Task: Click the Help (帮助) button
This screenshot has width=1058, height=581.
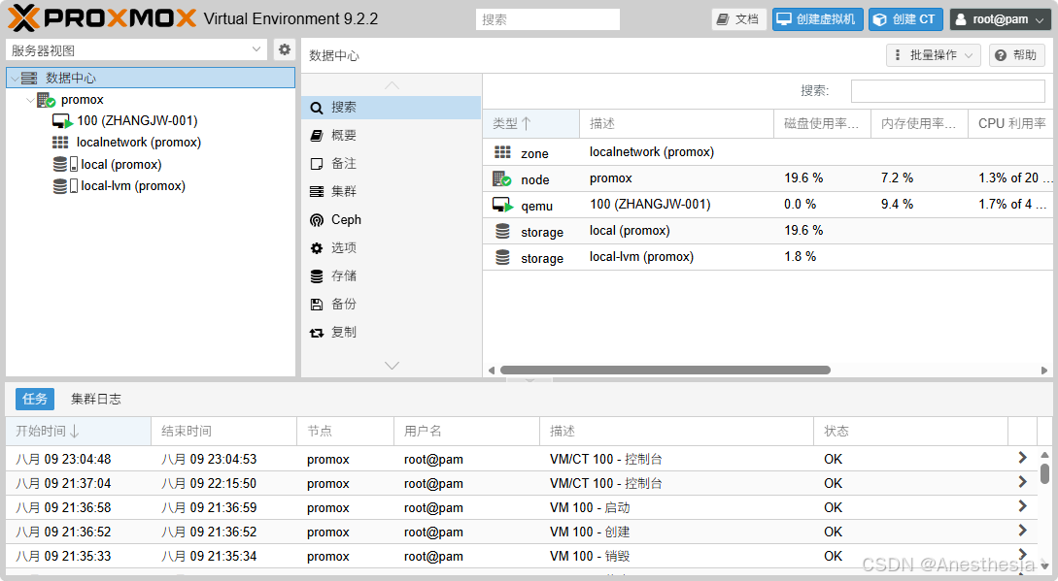Action: (1017, 55)
